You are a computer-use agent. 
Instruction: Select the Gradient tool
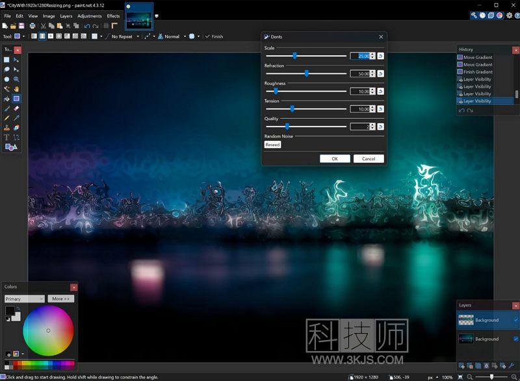tap(16, 99)
